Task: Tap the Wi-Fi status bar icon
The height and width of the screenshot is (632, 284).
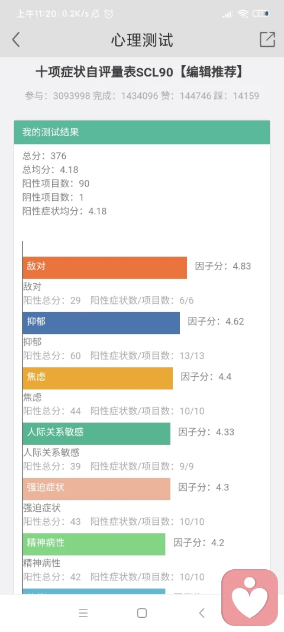Action: coord(243,14)
